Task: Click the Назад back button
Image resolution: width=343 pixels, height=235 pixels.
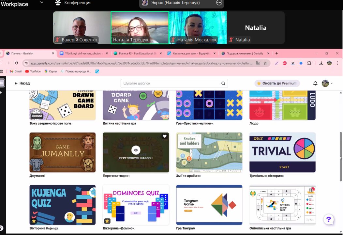Action: (22, 83)
